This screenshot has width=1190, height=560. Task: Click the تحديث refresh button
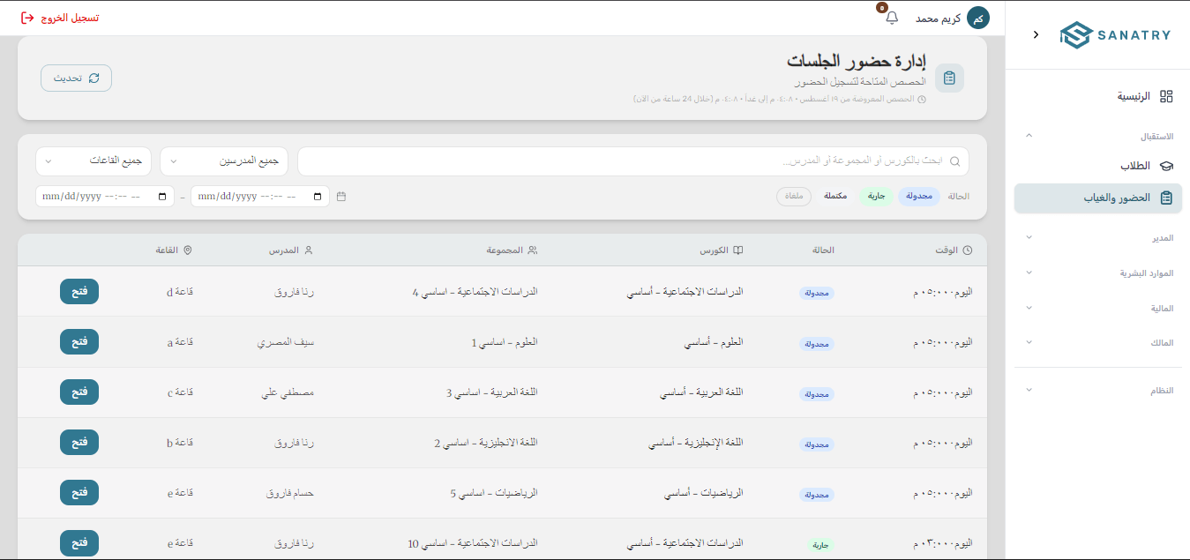click(76, 78)
